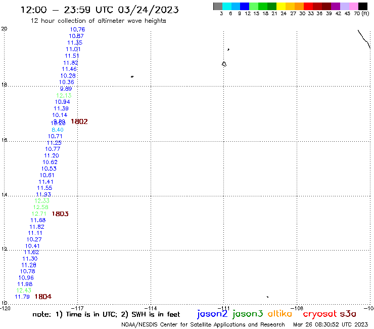Image resolution: width=374 pixels, height=329 pixels.
Task: Click the 10.53 wave height value
Action: (49, 169)
